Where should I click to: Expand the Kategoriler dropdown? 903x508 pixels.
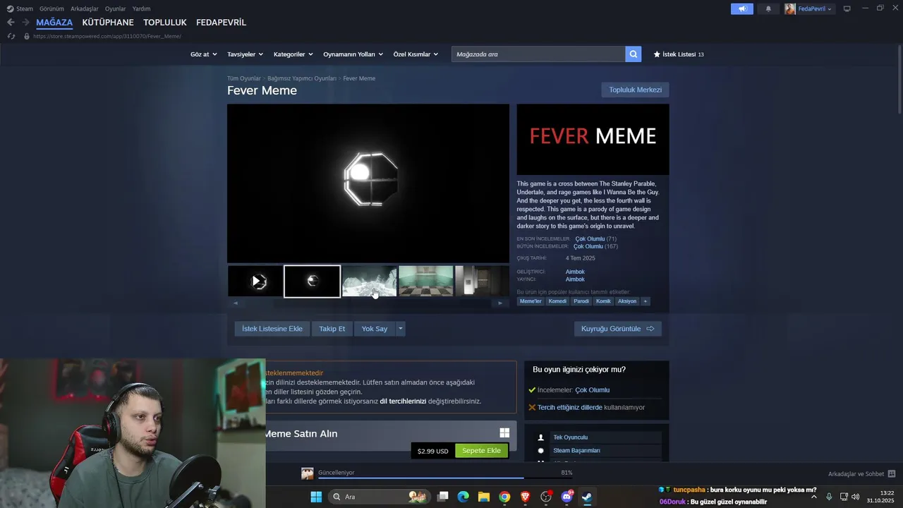click(x=293, y=54)
